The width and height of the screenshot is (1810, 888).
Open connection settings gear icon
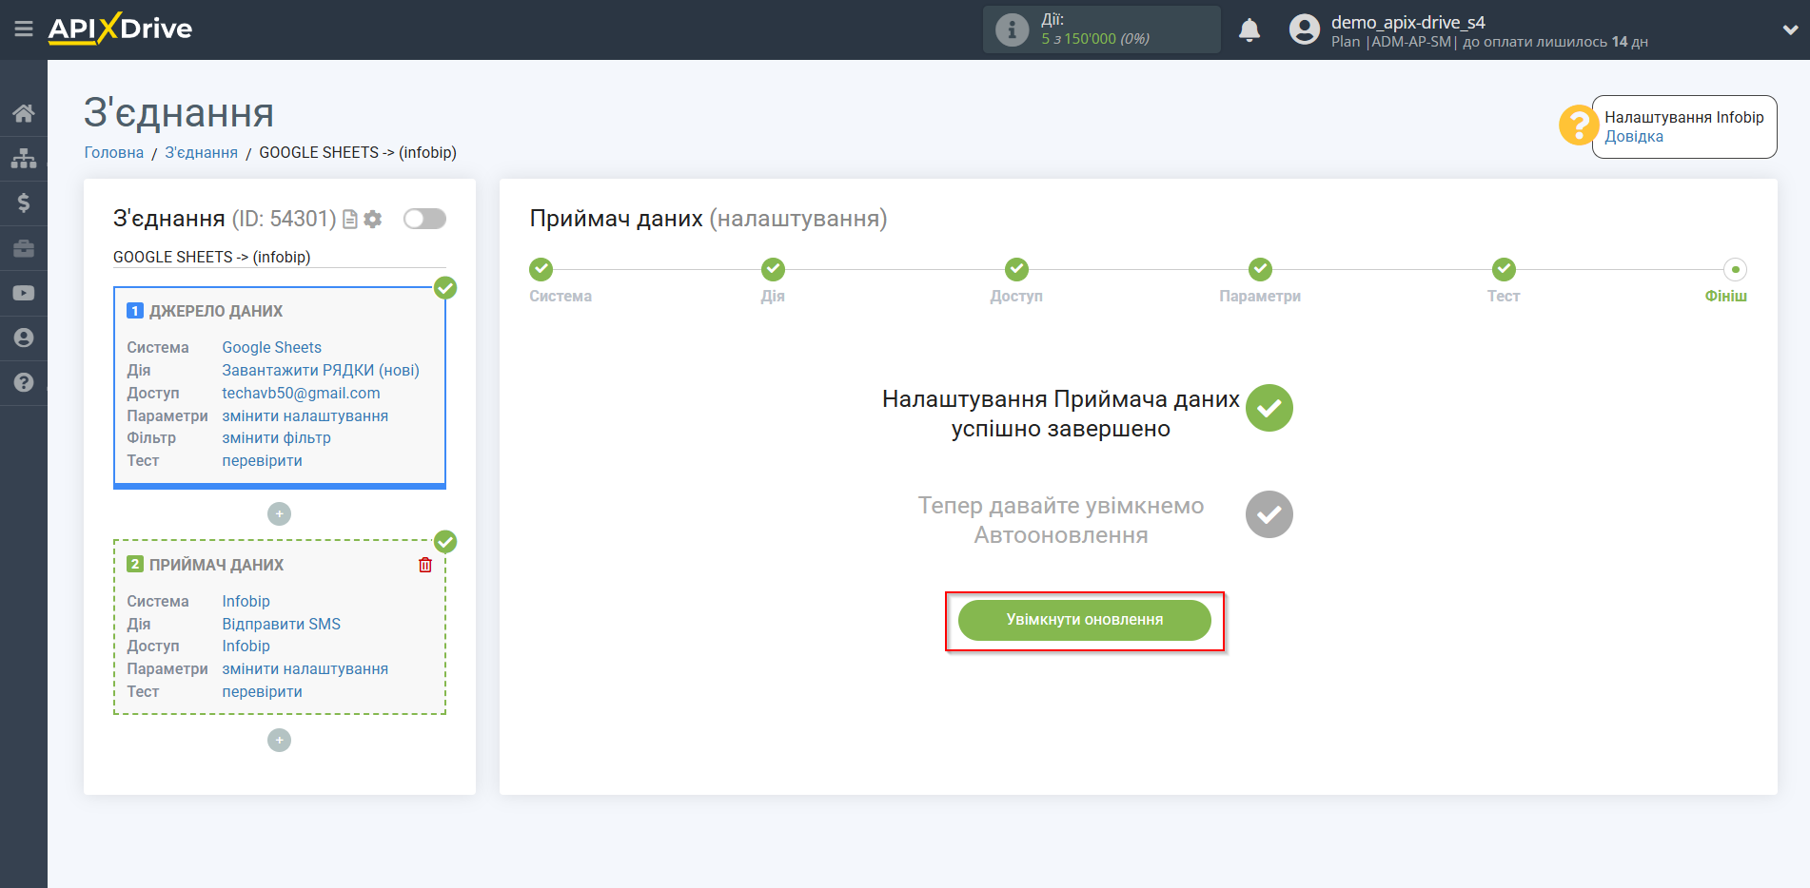pos(373,220)
